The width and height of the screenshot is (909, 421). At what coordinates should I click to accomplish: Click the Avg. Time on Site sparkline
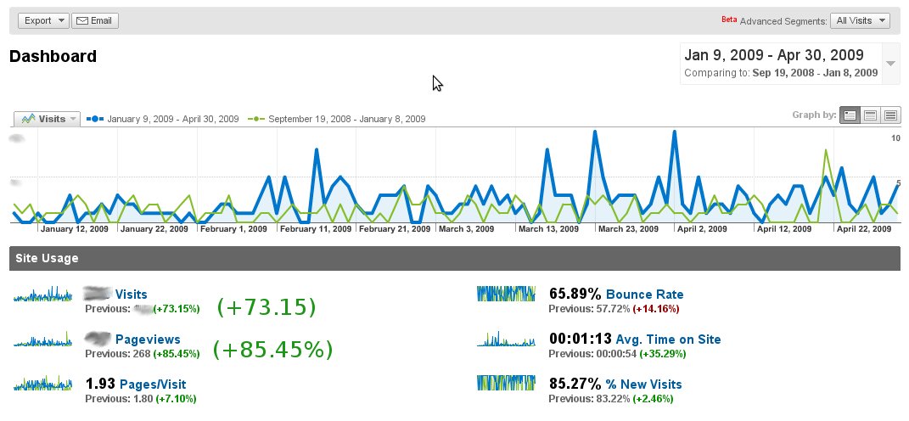506,339
